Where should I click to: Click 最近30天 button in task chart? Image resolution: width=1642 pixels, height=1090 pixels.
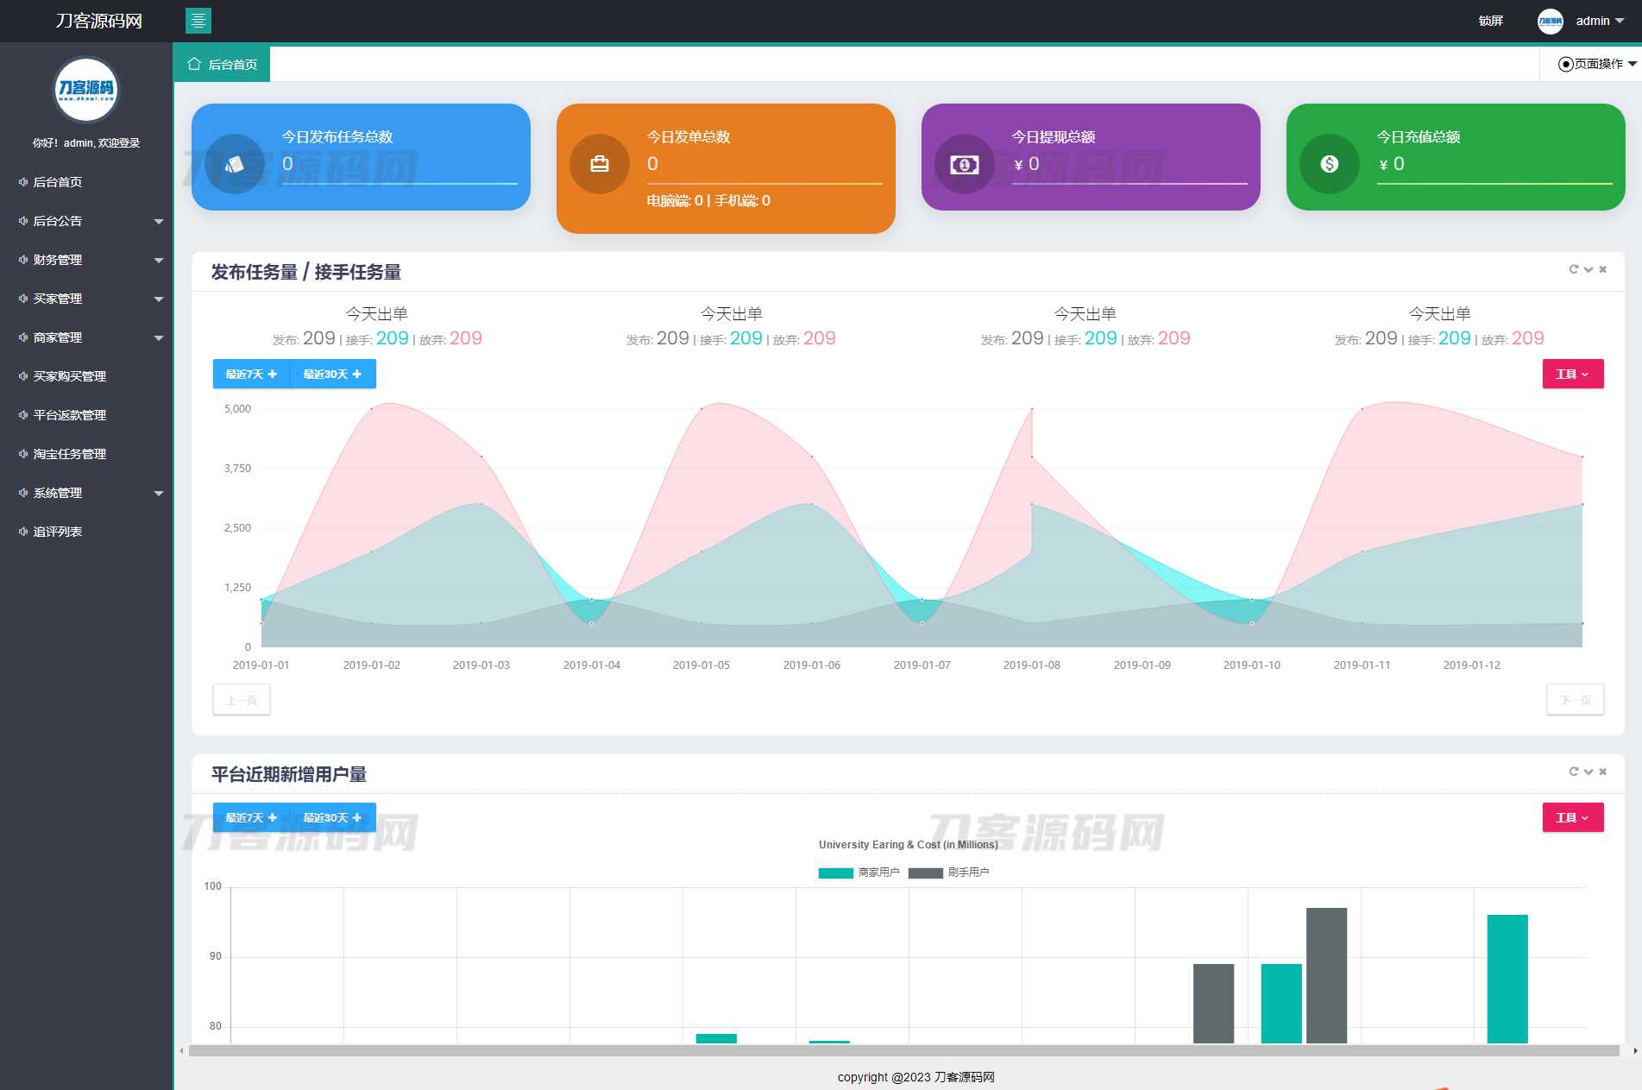click(332, 374)
